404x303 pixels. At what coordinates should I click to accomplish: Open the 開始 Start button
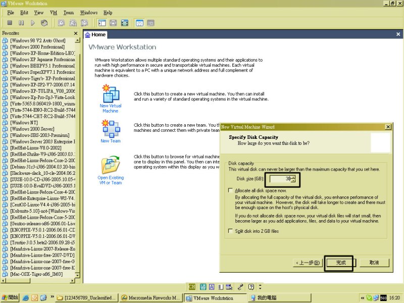click(x=10, y=297)
